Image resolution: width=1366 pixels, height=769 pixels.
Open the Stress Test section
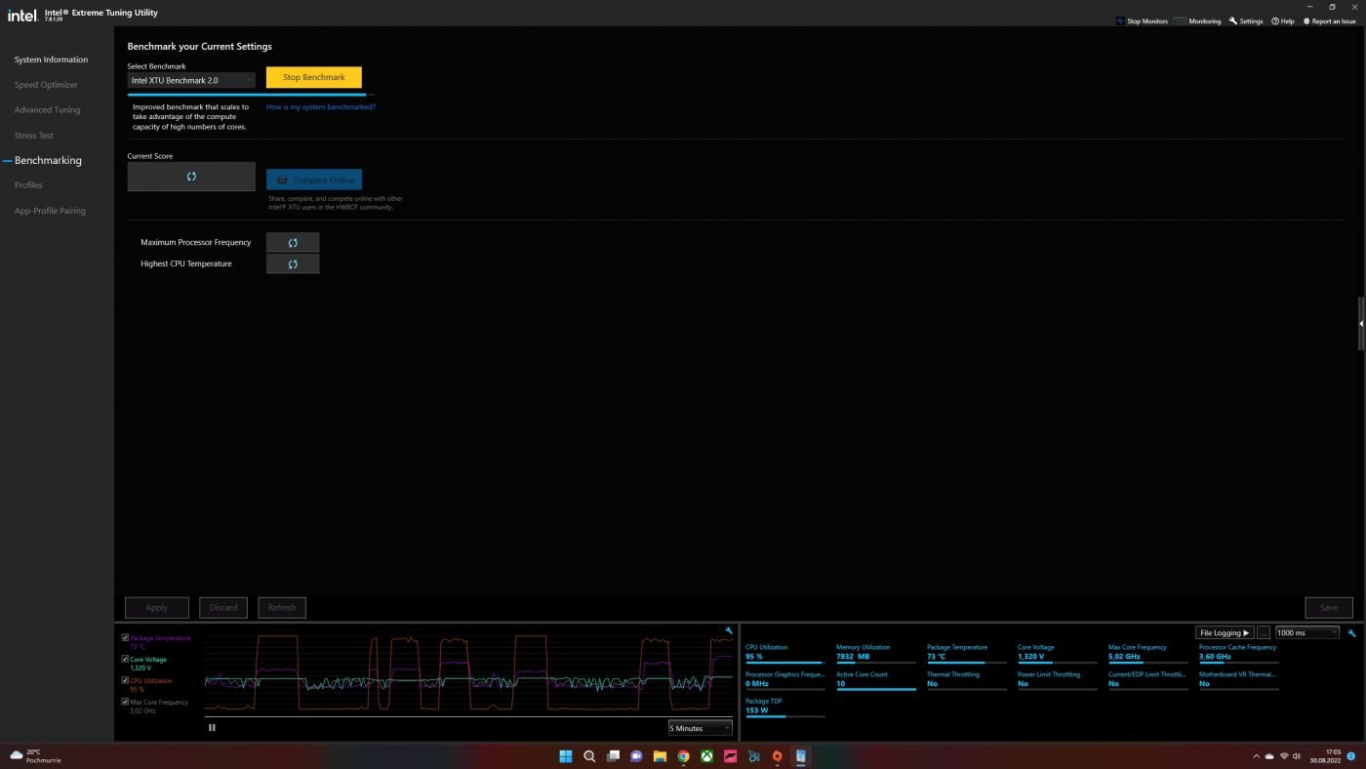[34, 136]
